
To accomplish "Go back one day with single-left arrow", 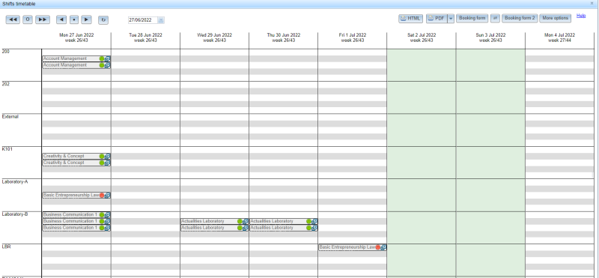I will (x=61, y=20).
